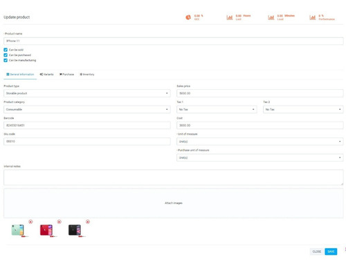Click the Minutes bar chart icon
Viewport: 346px width, 268px height.
point(271,17)
